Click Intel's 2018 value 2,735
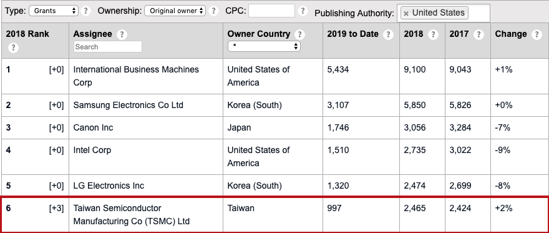549x233 pixels. (x=415, y=150)
